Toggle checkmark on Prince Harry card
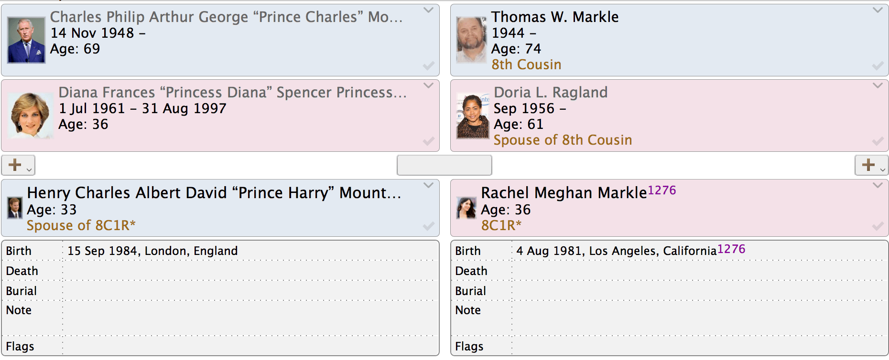889x360 pixels. click(x=428, y=226)
